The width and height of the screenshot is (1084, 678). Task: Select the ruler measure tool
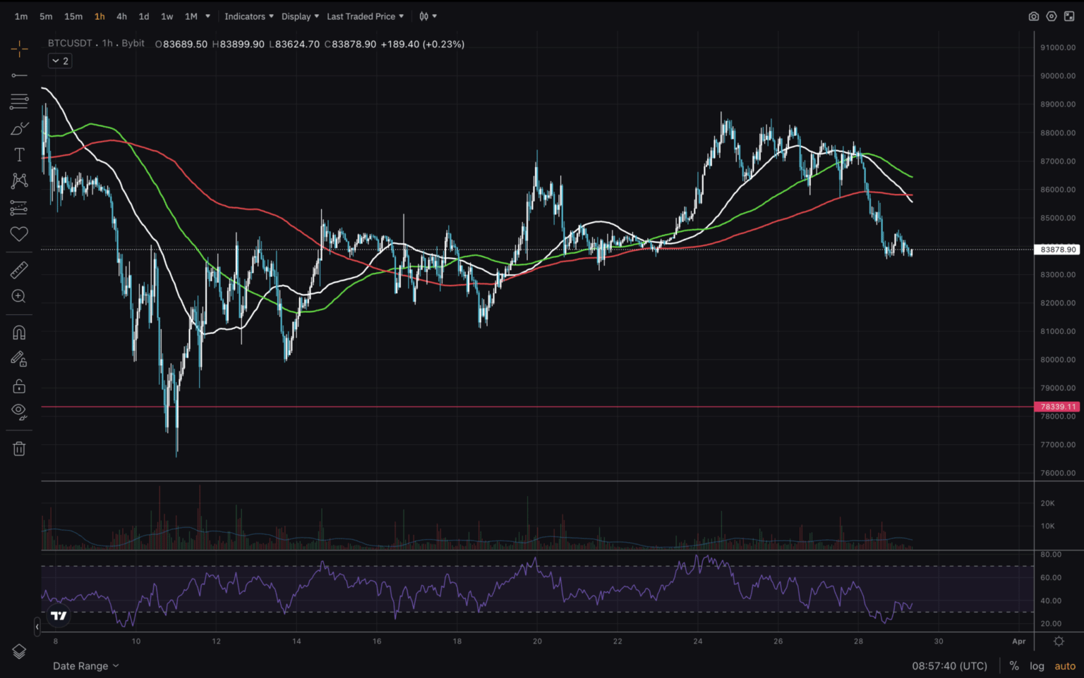[19, 270]
